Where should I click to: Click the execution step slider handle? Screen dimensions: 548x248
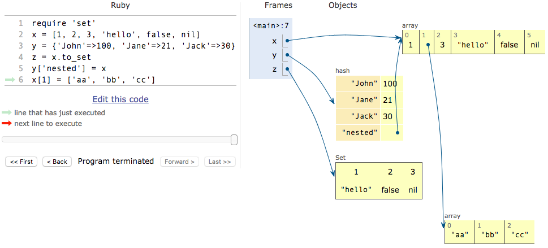click(234, 140)
